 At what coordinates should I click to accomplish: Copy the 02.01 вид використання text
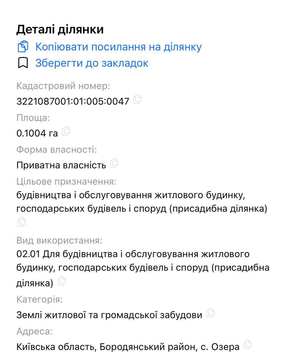62,281
